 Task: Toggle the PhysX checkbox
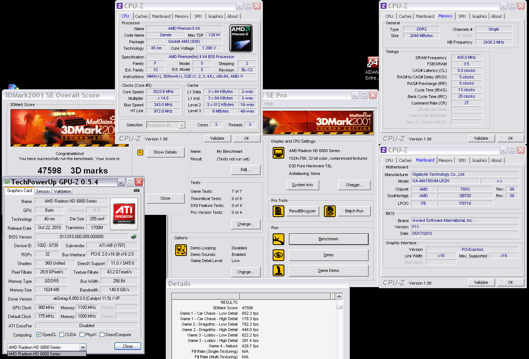(82, 335)
